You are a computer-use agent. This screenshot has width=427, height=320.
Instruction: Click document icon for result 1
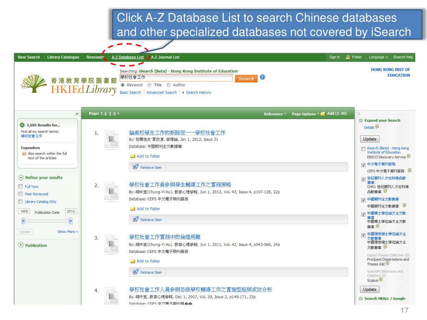111,139
